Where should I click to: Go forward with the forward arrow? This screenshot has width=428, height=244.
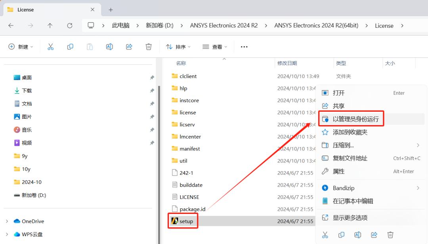click(31, 26)
